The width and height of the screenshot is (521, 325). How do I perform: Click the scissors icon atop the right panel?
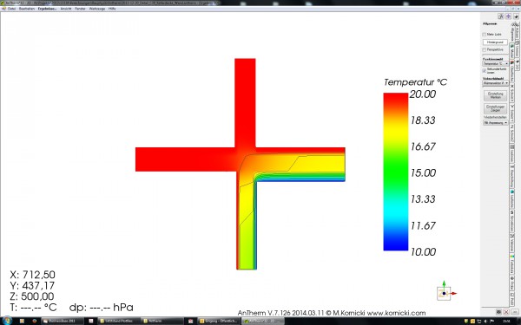click(x=501, y=16)
